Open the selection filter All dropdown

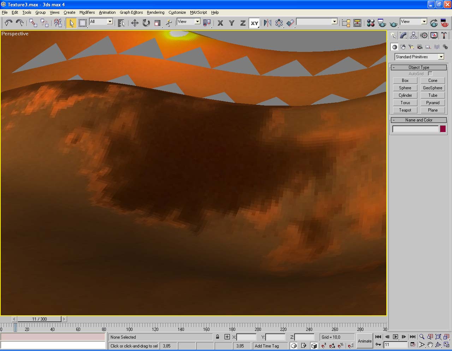point(110,22)
